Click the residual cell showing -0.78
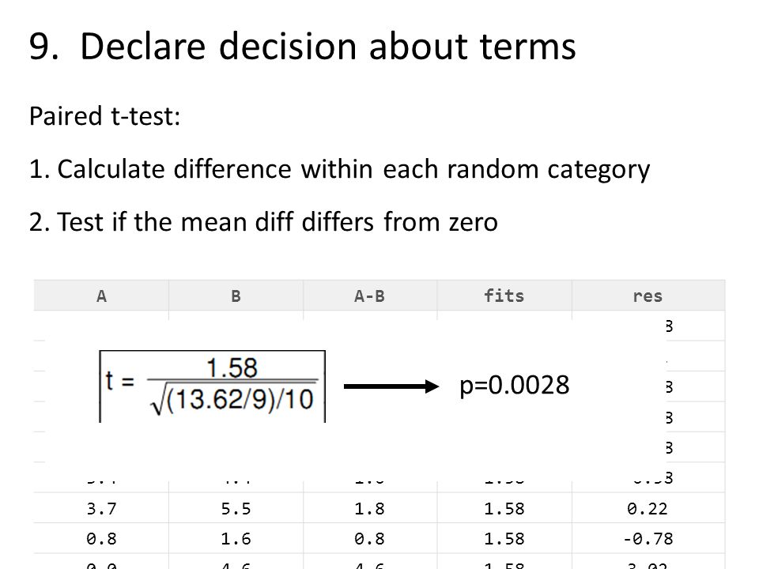This screenshot has width=759, height=569. 648,538
